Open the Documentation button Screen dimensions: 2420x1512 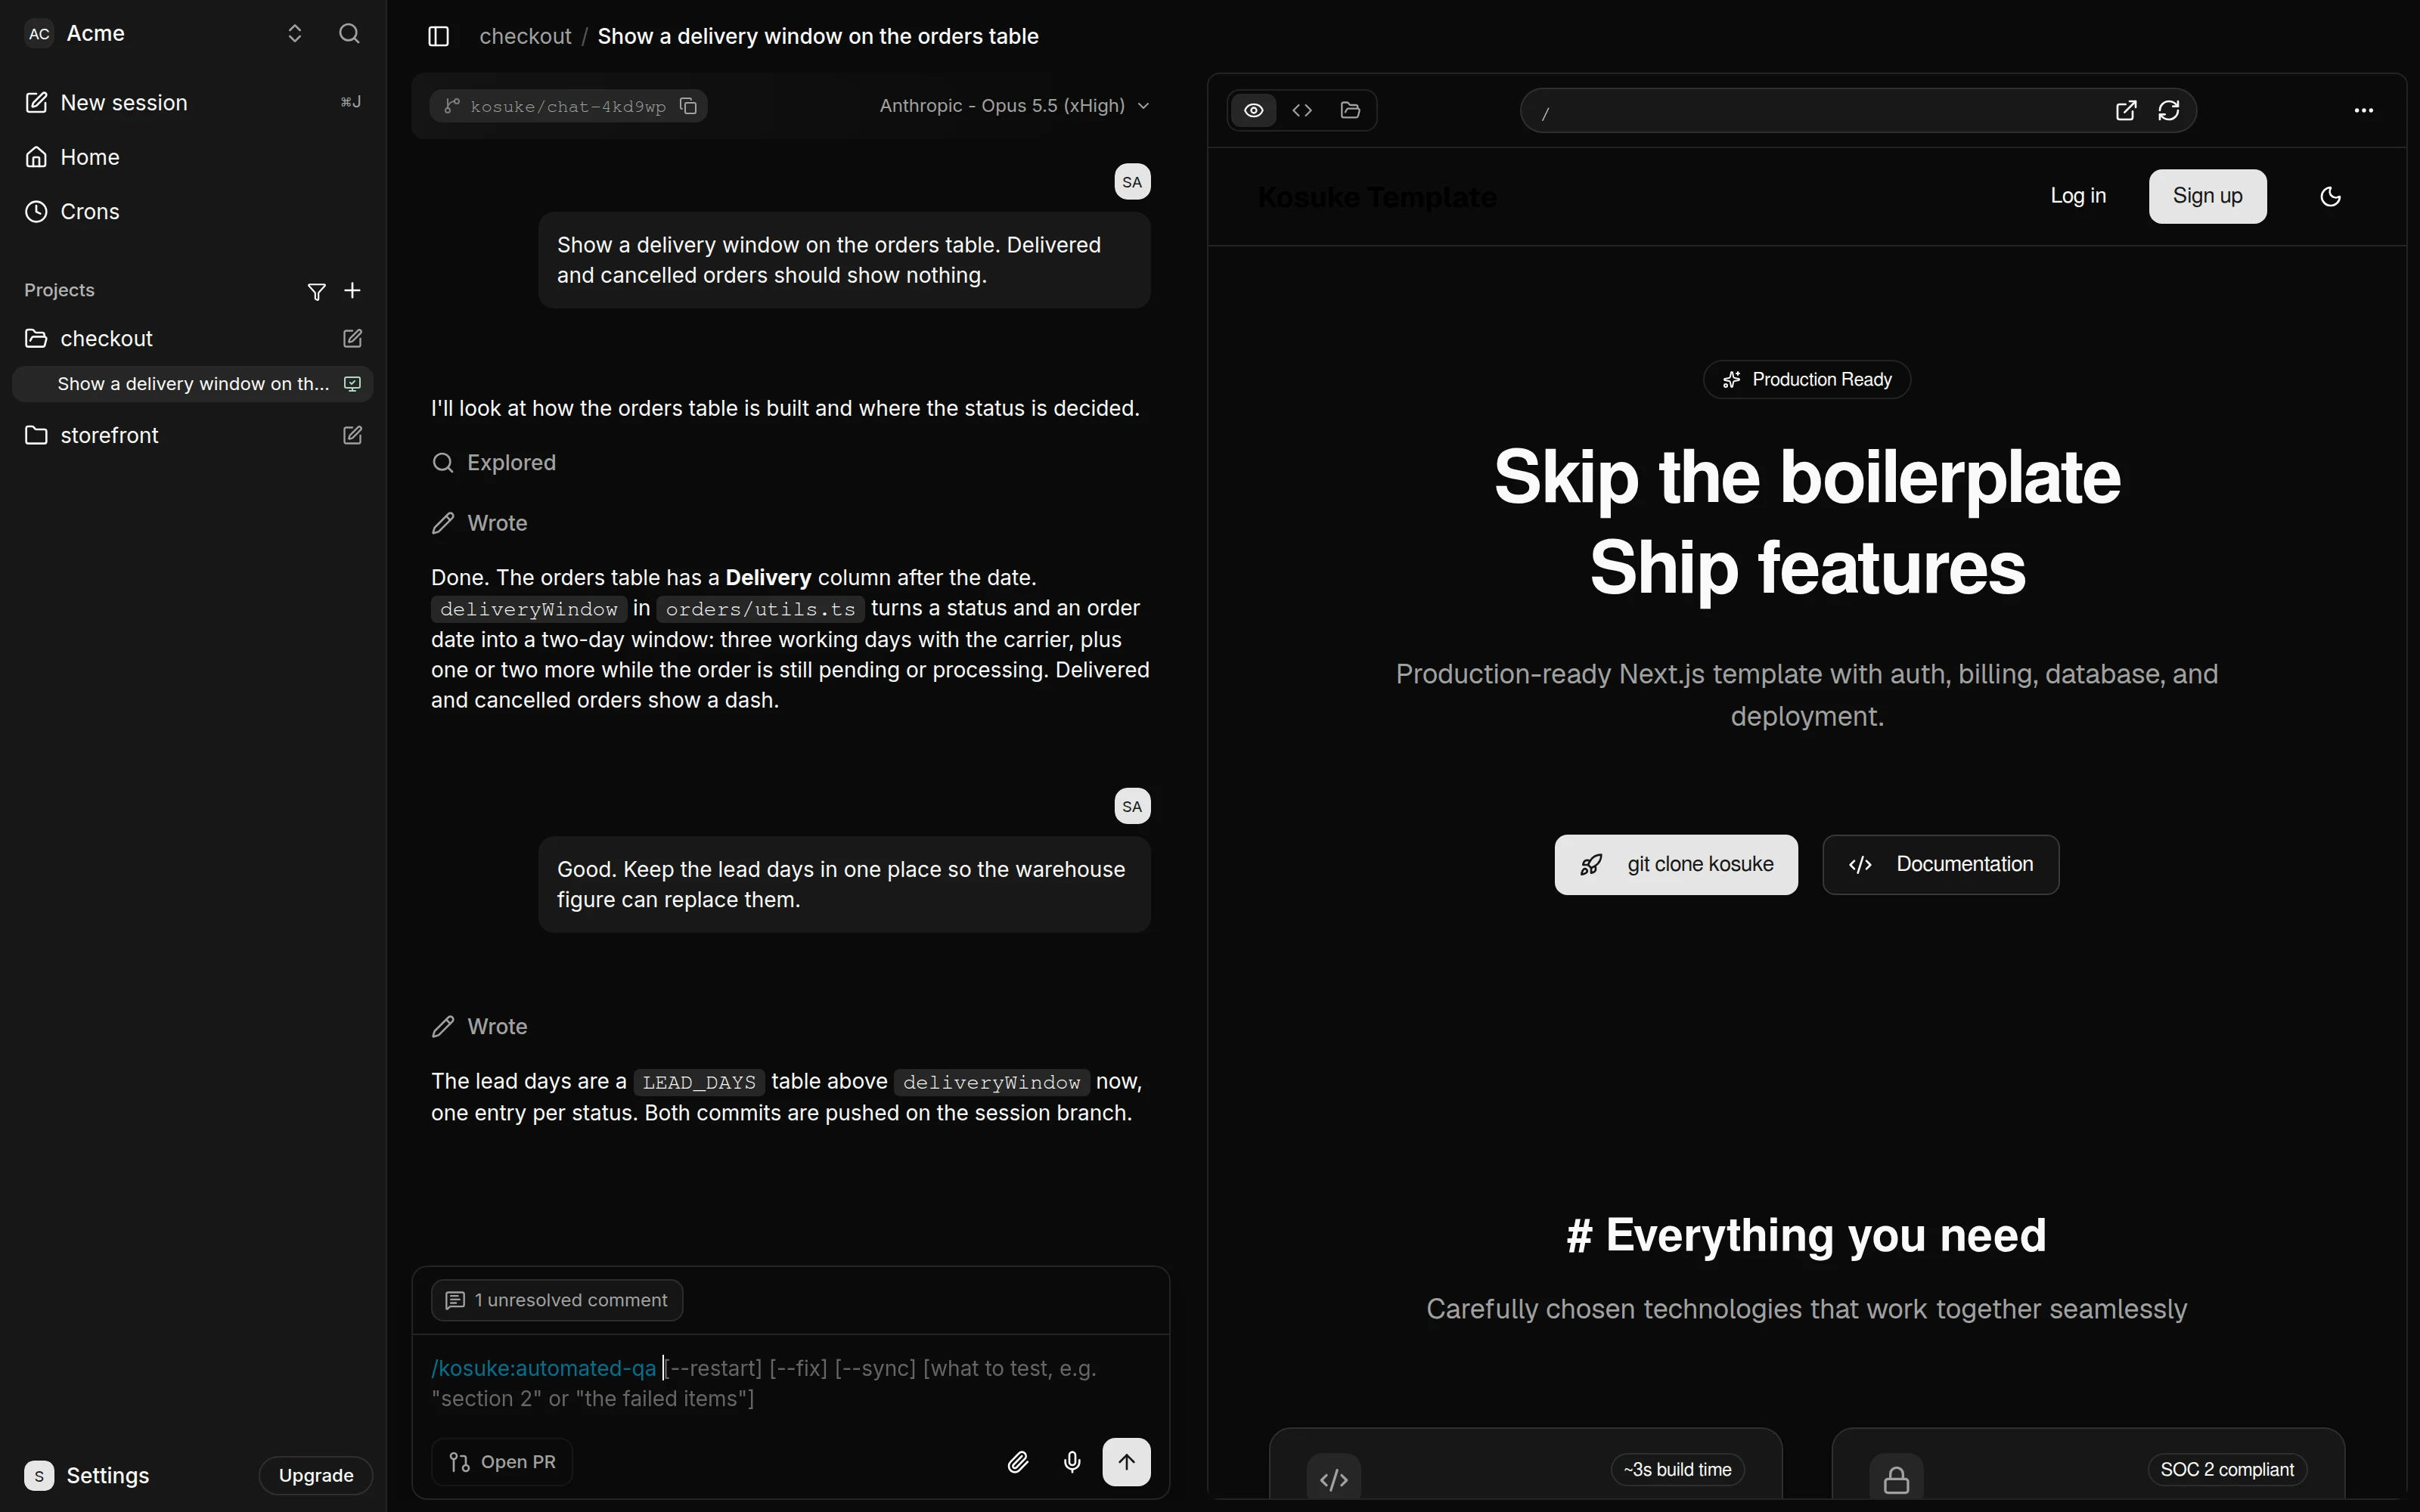coord(1940,865)
